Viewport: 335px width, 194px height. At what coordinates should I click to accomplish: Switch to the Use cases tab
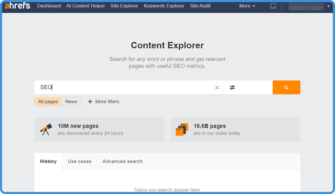point(80,161)
